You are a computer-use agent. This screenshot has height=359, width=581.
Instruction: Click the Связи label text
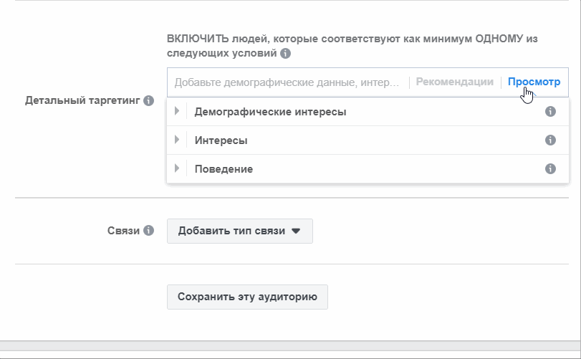coord(123,231)
